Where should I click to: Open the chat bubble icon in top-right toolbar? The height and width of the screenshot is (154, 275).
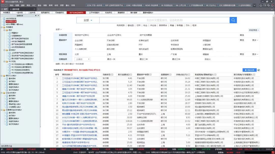[268, 5]
